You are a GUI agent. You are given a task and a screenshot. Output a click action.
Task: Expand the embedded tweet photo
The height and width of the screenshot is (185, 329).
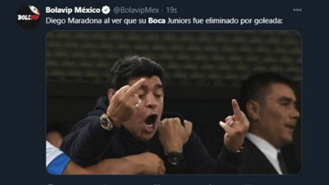(x=174, y=103)
